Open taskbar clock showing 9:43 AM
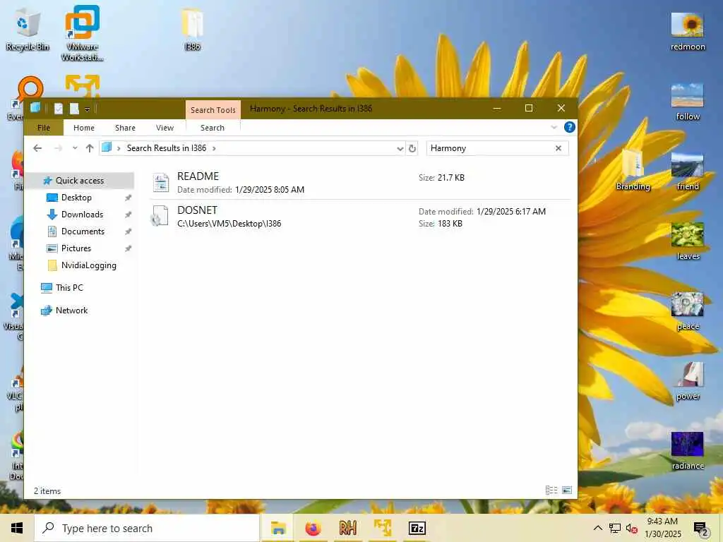 coord(662,528)
